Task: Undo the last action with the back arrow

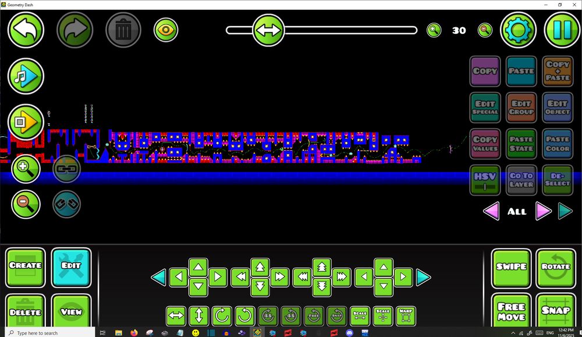Action: tap(26, 30)
